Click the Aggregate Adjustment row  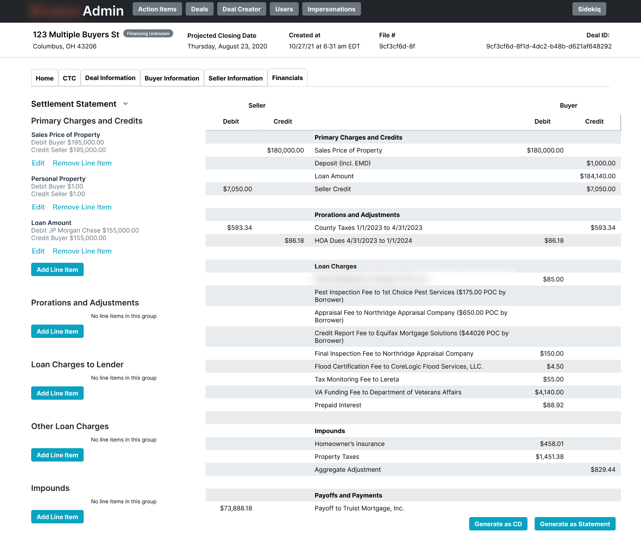(413, 470)
